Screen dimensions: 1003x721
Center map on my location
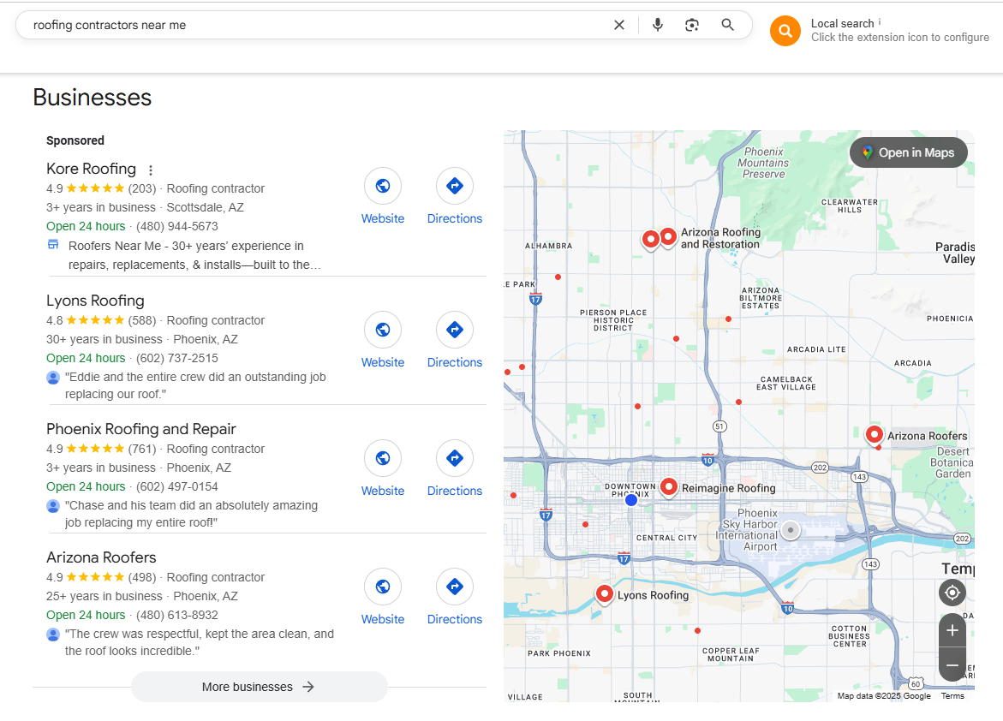click(952, 593)
